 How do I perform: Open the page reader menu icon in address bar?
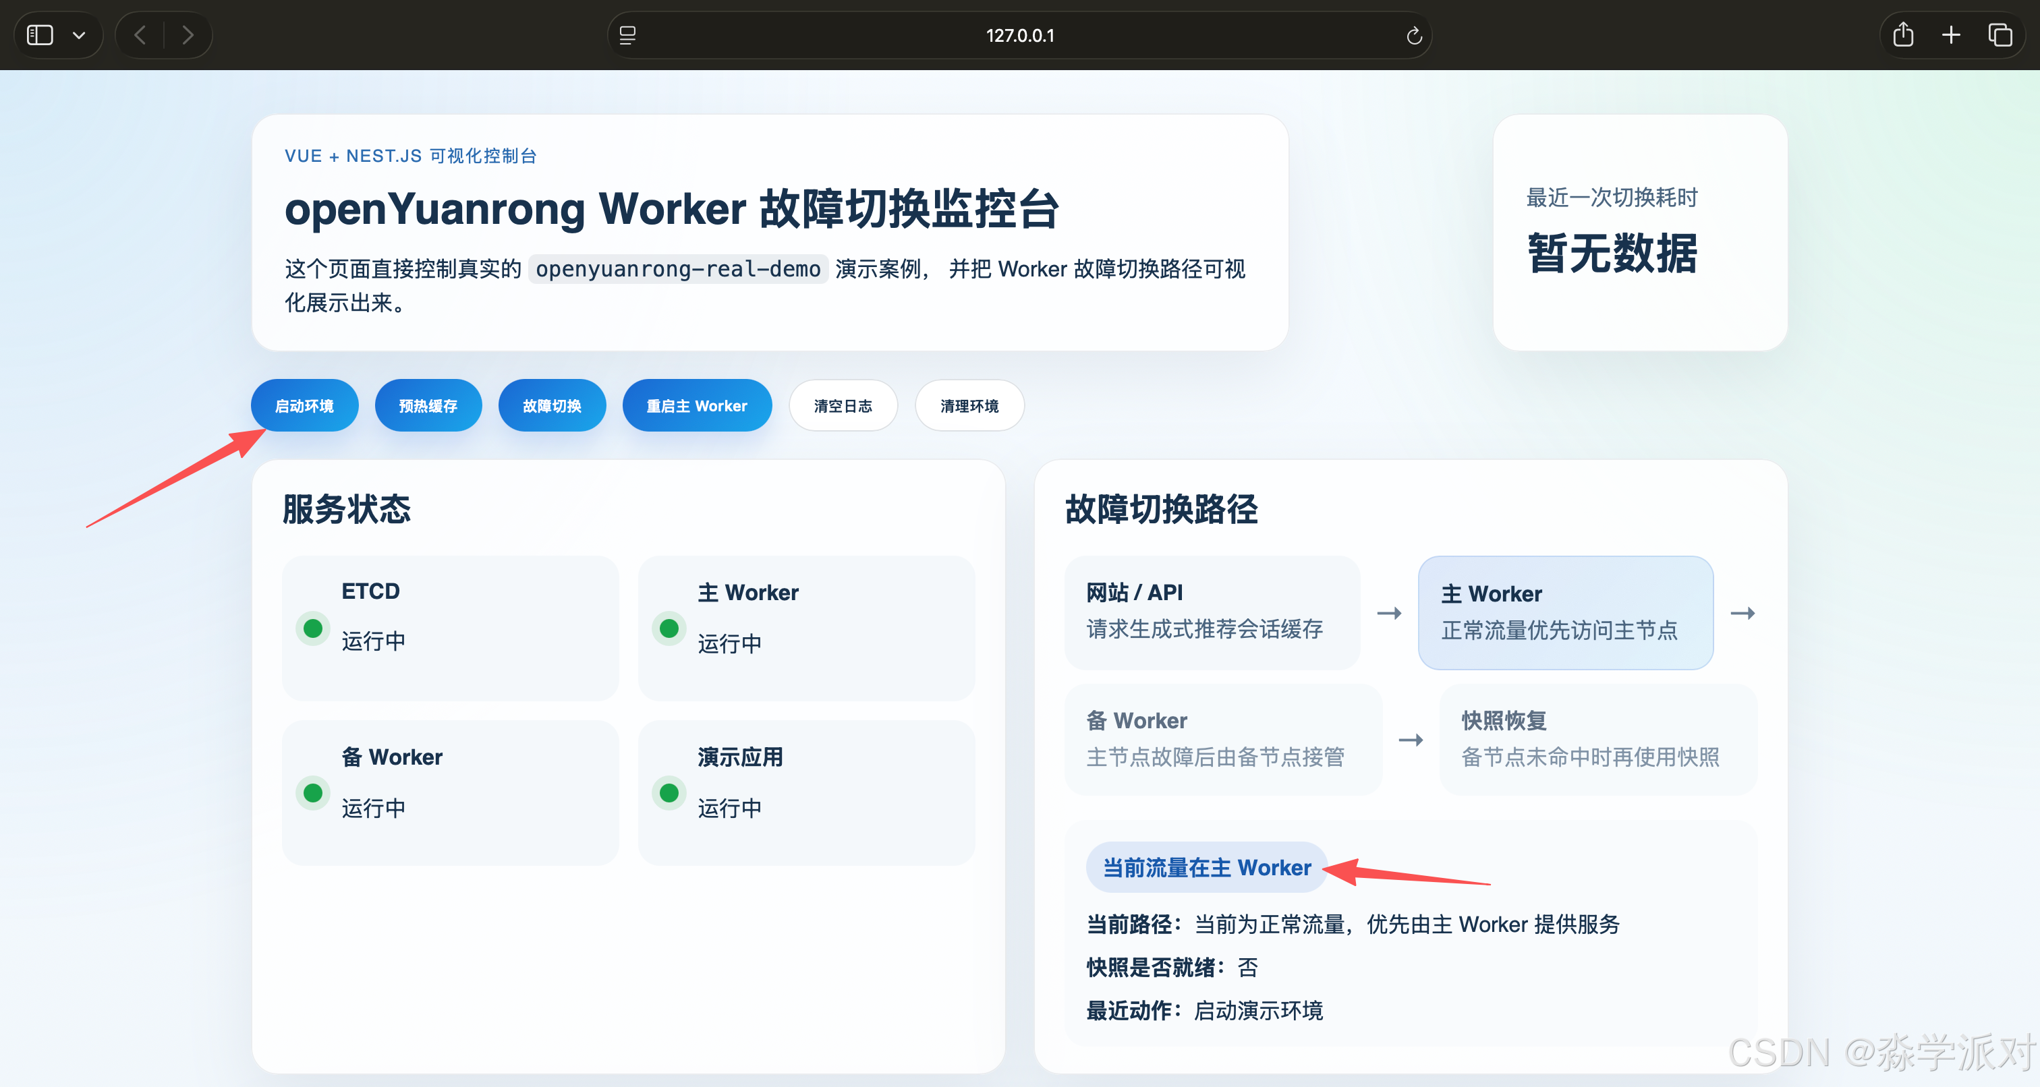click(627, 35)
